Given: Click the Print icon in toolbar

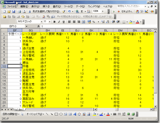Looking at the screenshot, I should pyautogui.click(x=20, y=12).
